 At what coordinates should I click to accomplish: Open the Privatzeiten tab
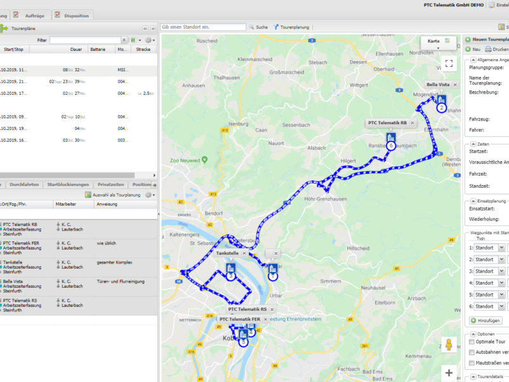coord(111,185)
